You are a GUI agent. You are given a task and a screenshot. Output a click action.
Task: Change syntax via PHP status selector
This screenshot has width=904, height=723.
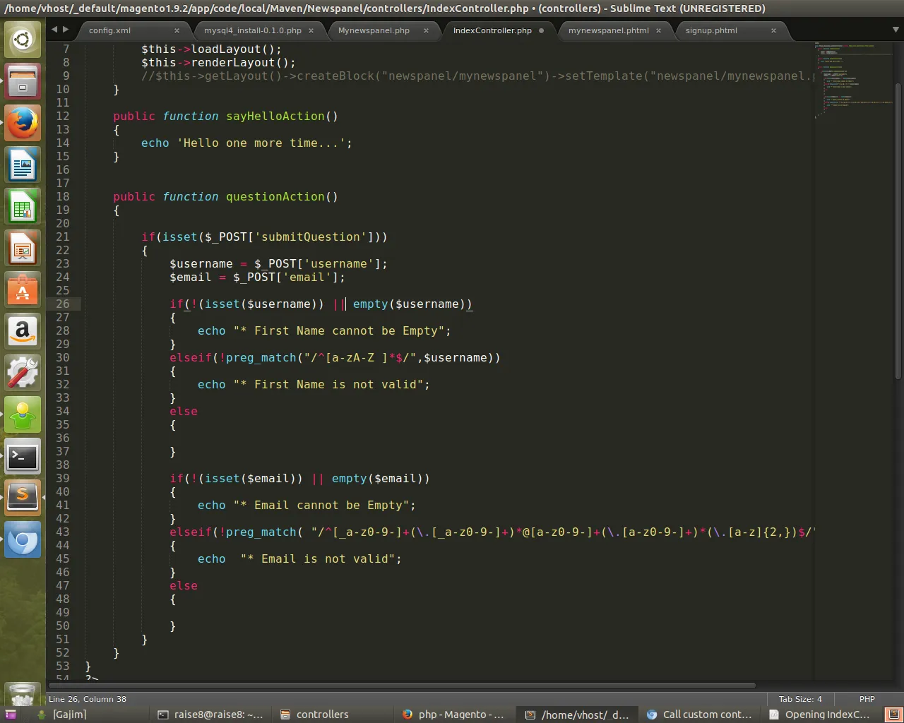coord(867,699)
